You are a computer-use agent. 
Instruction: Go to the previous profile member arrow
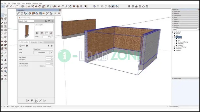coord(20,46)
